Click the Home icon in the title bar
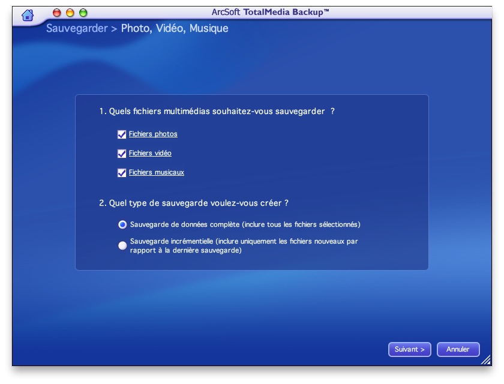This screenshot has width=504, height=384. (28, 15)
